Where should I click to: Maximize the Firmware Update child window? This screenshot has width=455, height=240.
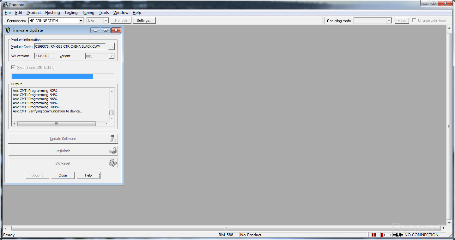[x=106, y=30]
